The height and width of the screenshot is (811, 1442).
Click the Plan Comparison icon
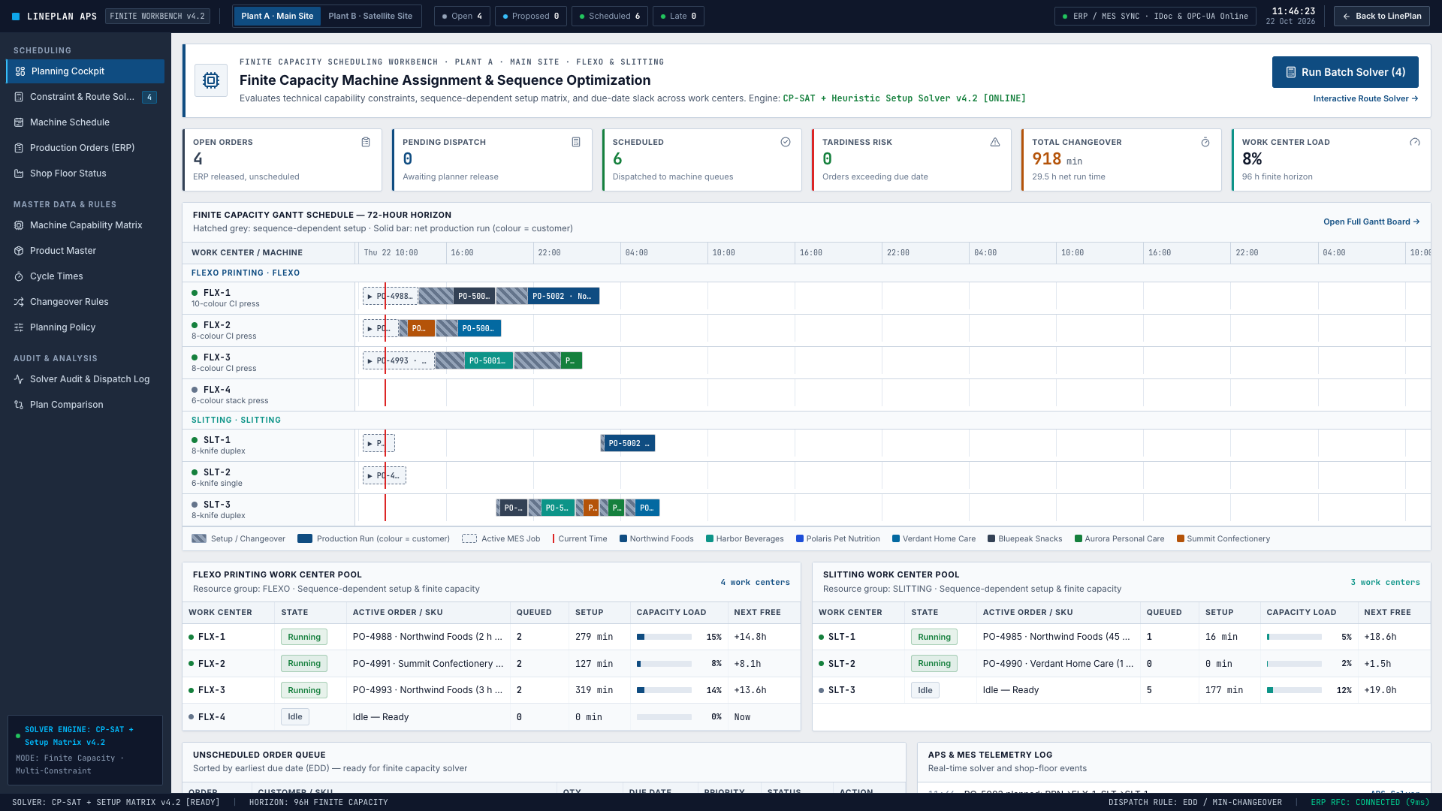19,405
